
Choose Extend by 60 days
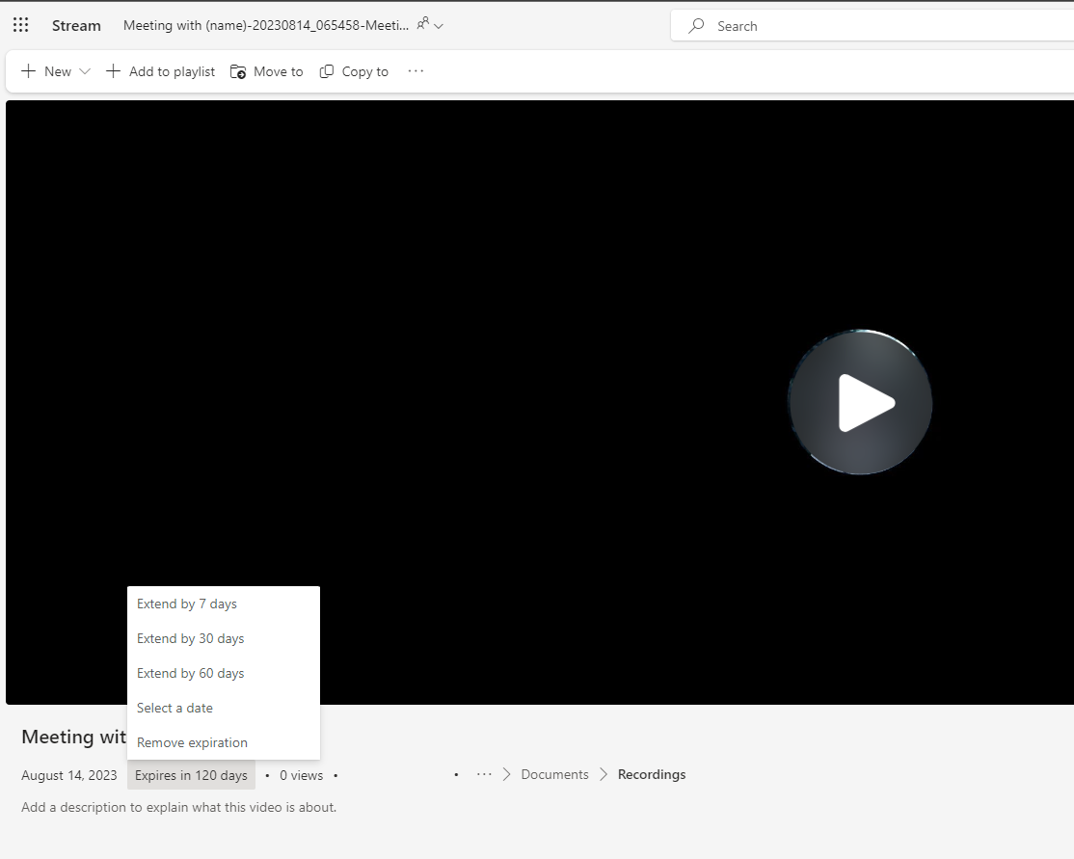tap(224, 673)
